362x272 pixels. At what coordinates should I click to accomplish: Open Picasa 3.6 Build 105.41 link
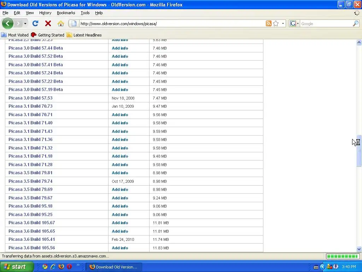coord(31,239)
